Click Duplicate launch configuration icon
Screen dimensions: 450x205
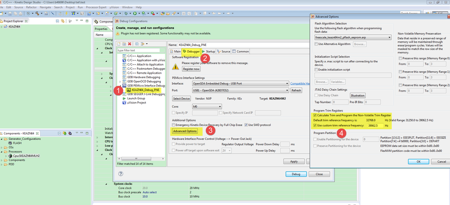124,44
